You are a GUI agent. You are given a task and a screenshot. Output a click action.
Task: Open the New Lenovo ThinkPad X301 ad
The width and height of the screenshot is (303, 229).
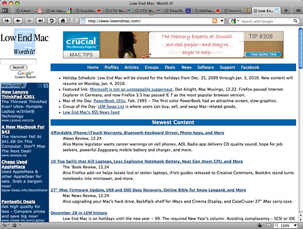coord(18,94)
